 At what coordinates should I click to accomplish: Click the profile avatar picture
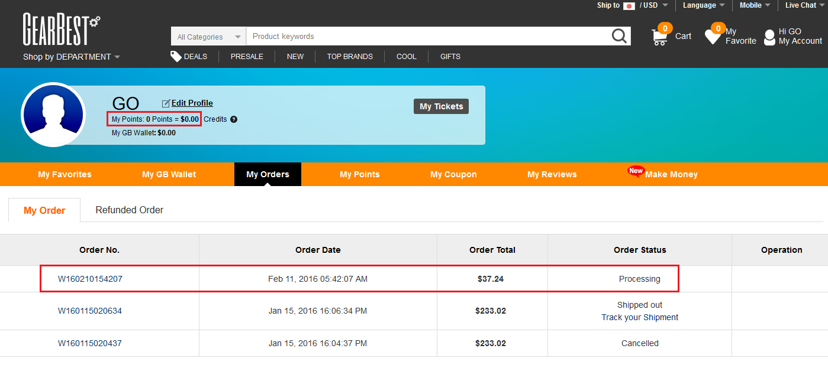[x=53, y=115]
